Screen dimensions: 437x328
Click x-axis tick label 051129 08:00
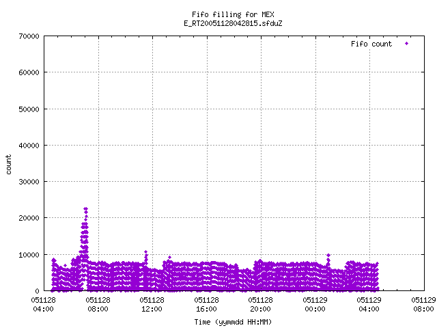[x=423, y=305]
